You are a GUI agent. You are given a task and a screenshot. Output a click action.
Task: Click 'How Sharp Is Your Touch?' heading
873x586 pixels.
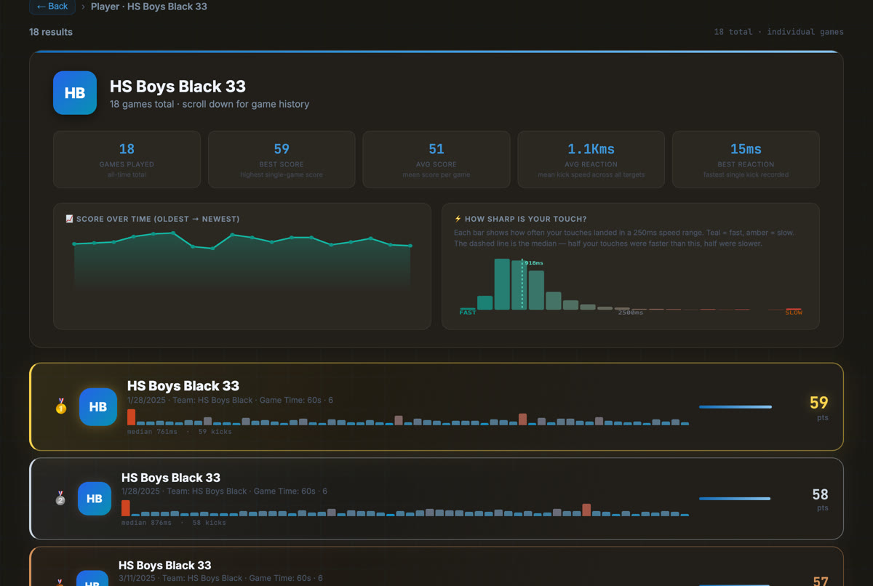[x=525, y=219]
